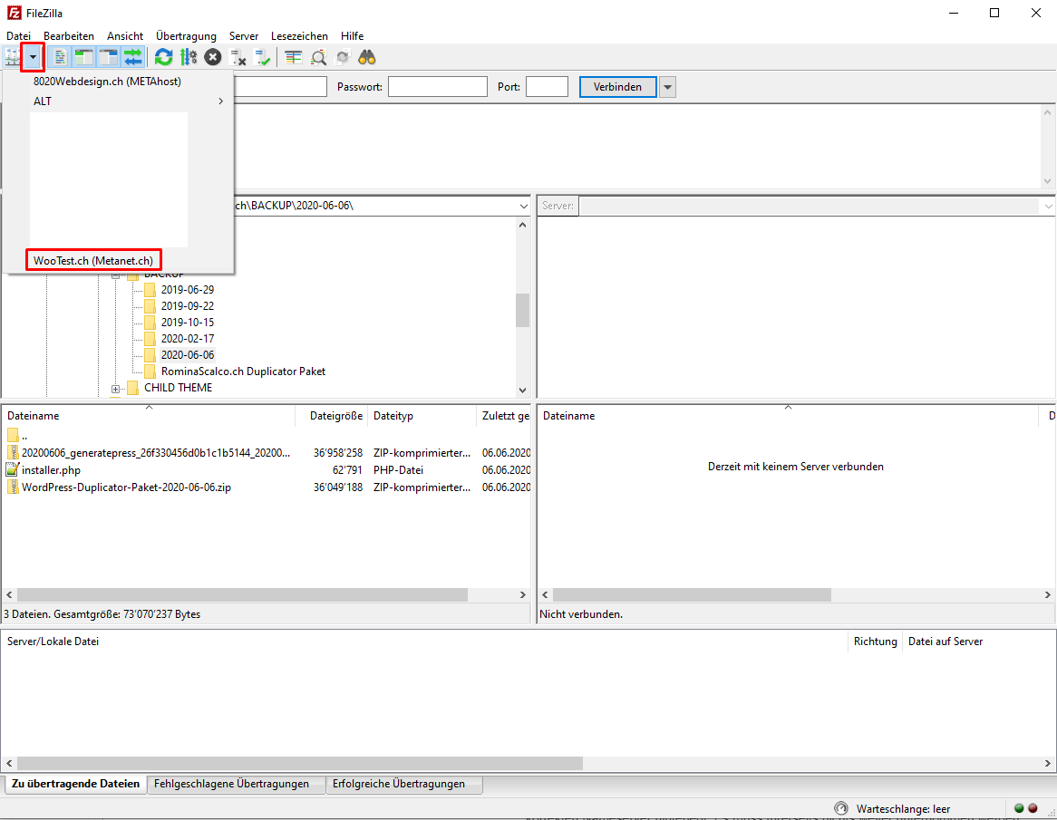Click the Passwort input field
The width and height of the screenshot is (1057, 820).
(x=438, y=87)
